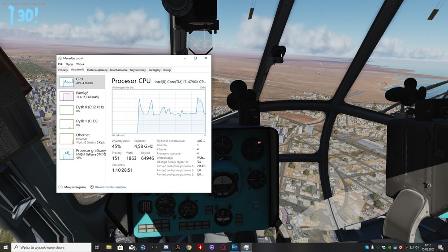Open the orange triangle app on taskbar
Viewport: 448px width, 252px height.
pos(177,247)
